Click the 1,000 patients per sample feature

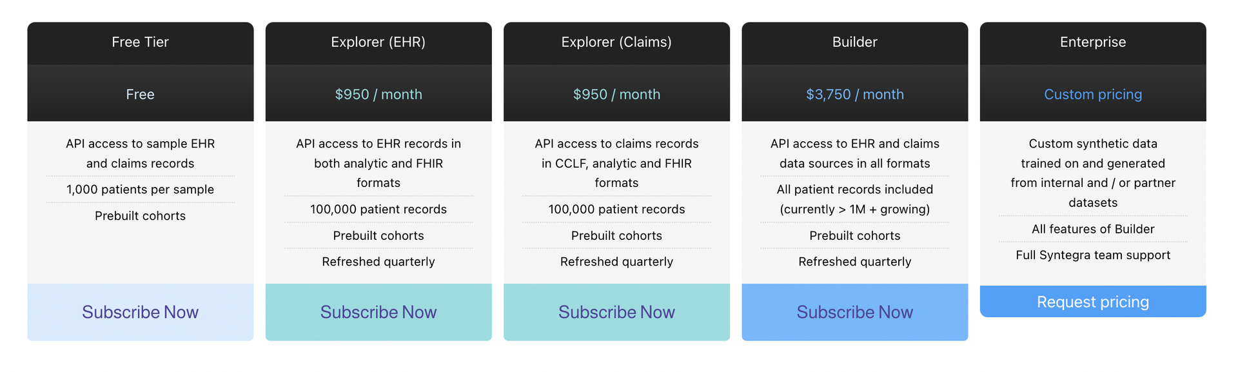coord(140,190)
